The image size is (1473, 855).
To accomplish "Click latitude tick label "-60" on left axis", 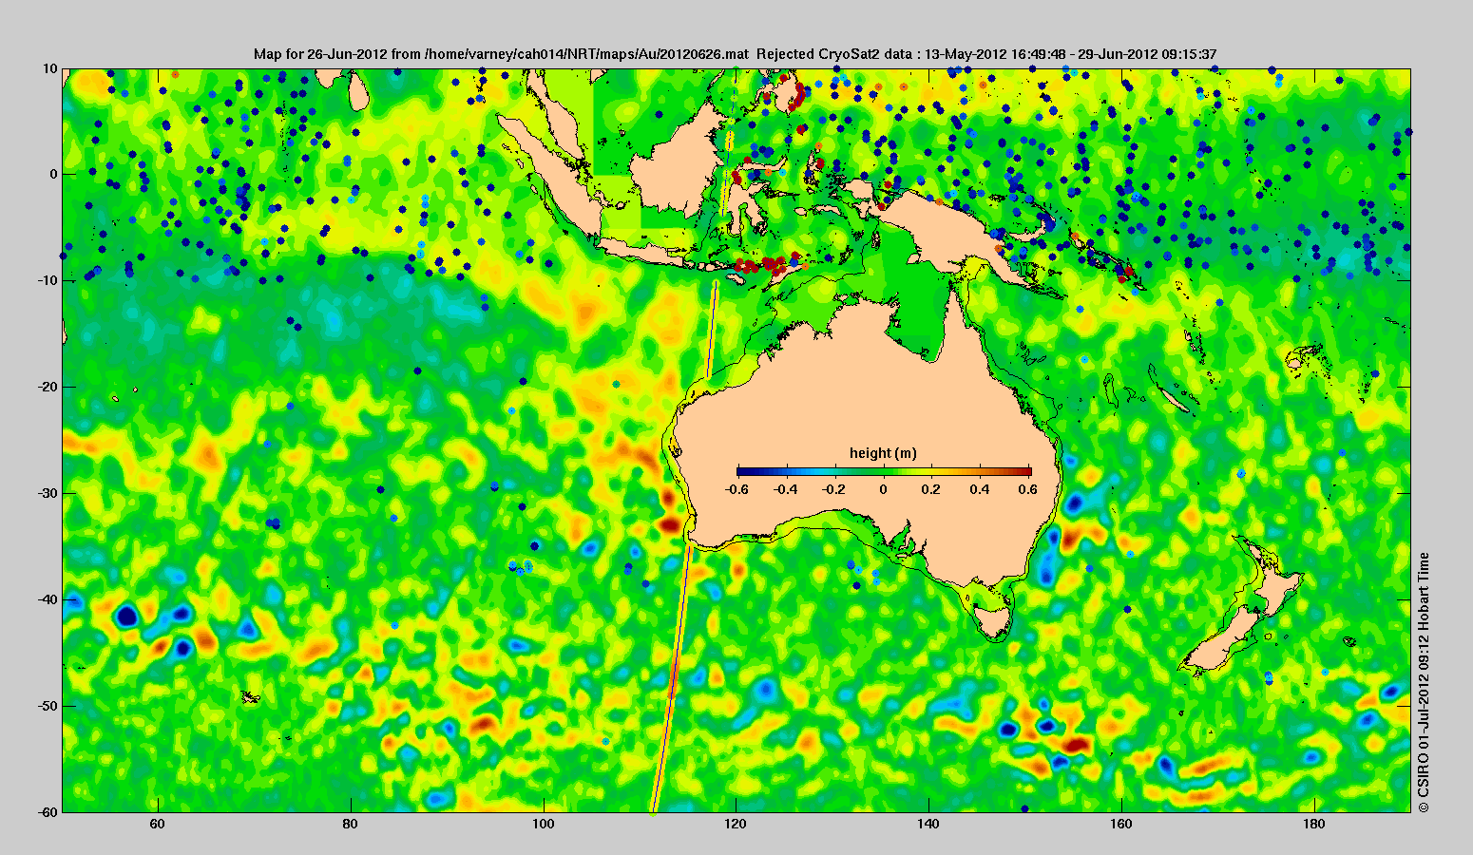I will (x=48, y=812).
